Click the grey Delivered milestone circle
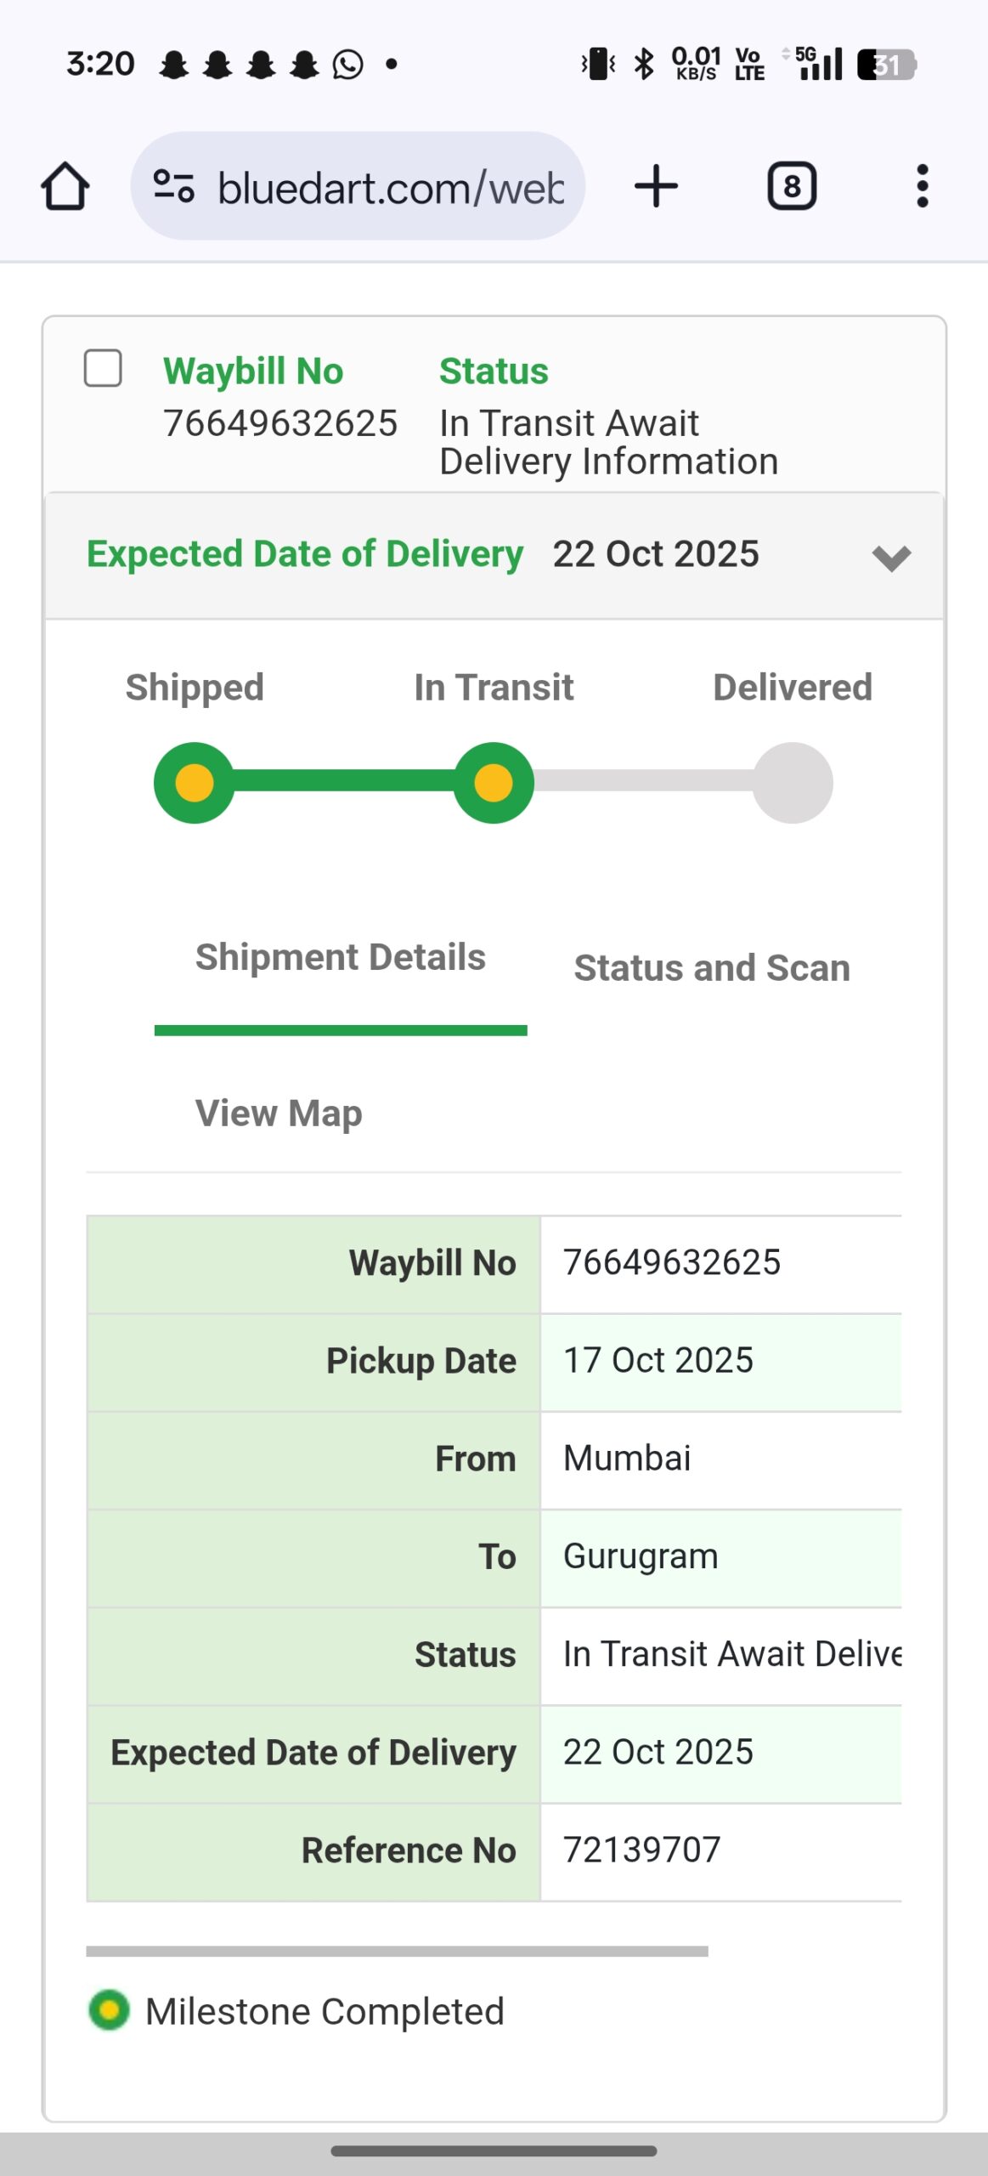This screenshot has height=2176, width=988. 793,783
